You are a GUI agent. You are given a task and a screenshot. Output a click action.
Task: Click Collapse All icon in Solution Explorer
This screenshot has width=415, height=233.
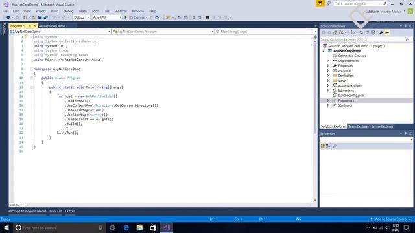point(367,32)
